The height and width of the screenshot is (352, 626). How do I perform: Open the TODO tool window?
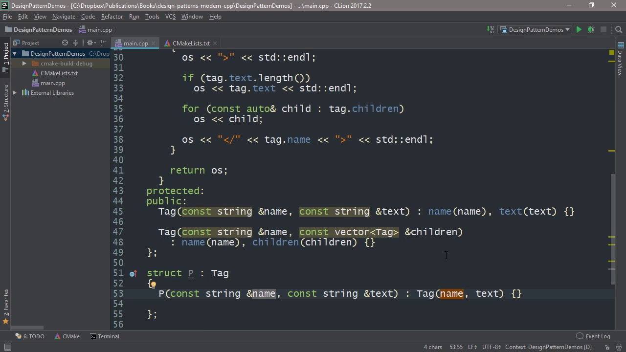30,336
